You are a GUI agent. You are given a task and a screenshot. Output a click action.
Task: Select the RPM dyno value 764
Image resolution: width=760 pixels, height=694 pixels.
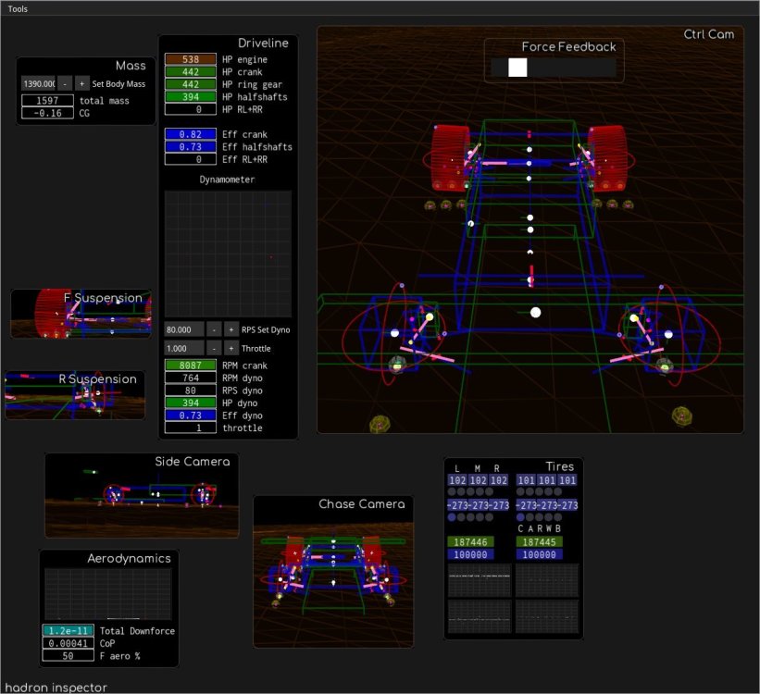(191, 378)
